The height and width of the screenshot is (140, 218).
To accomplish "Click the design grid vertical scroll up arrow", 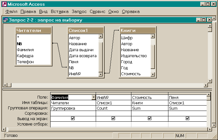I will pyautogui.click(x=209, y=94).
